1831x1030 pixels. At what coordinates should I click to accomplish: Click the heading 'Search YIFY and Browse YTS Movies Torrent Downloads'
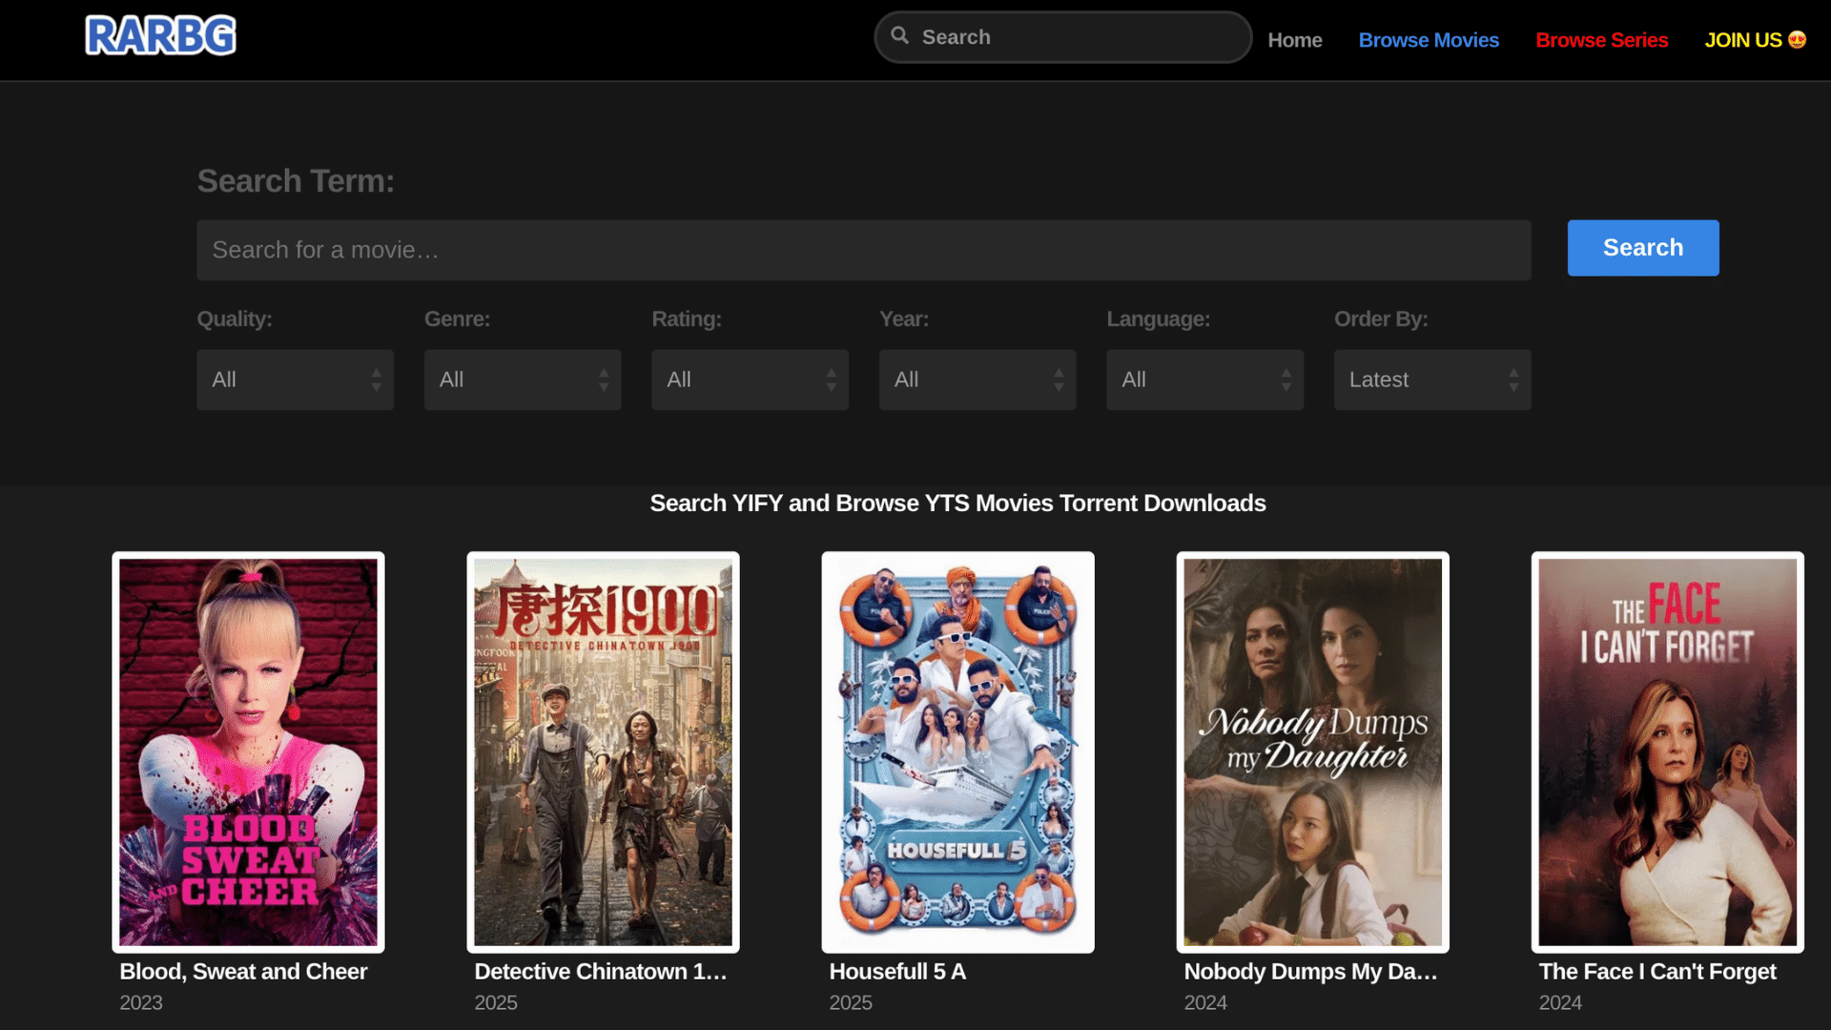click(x=957, y=504)
